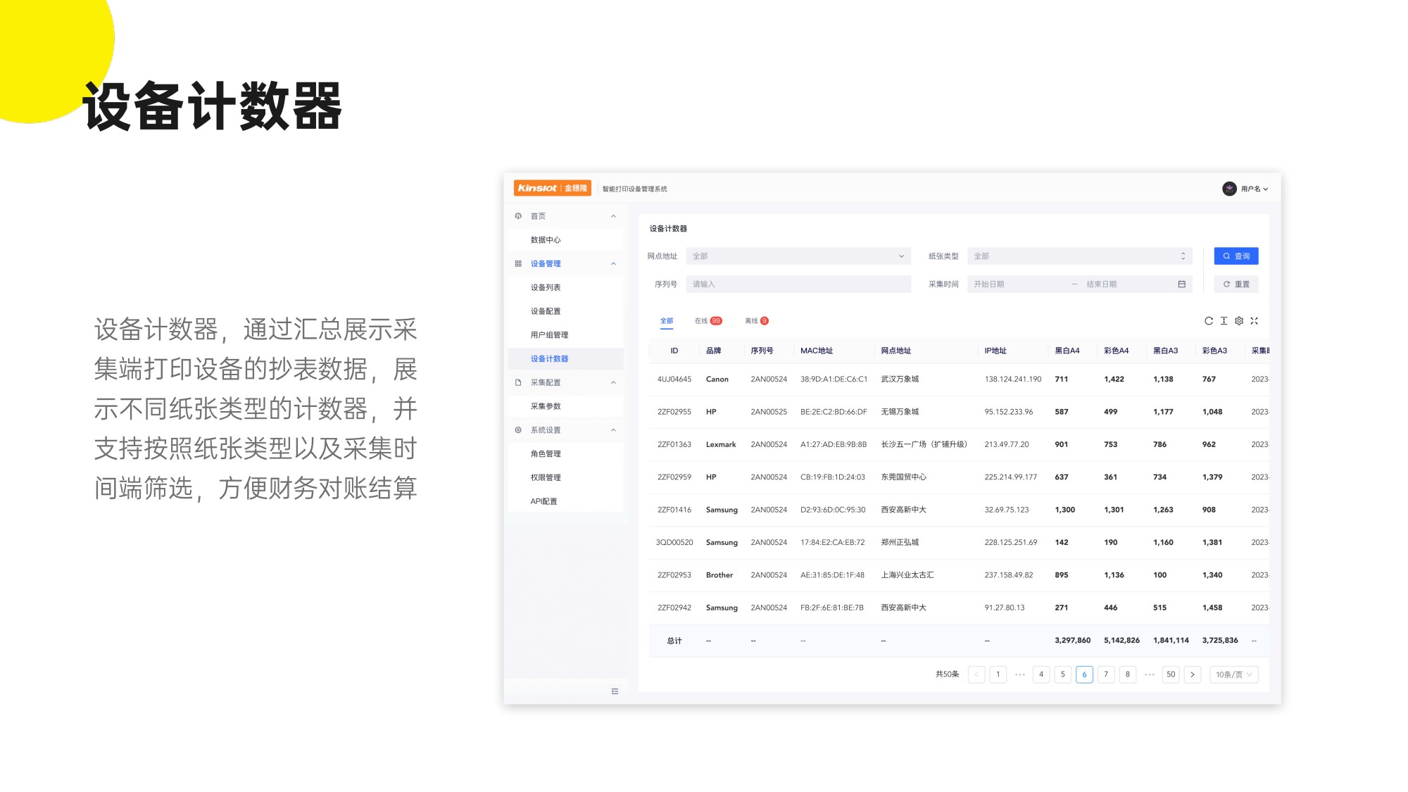
Task: Collapse the 设备管理 sidebar section
Action: (613, 264)
